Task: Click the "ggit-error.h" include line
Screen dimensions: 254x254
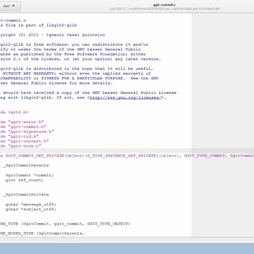Action: coord(22,122)
